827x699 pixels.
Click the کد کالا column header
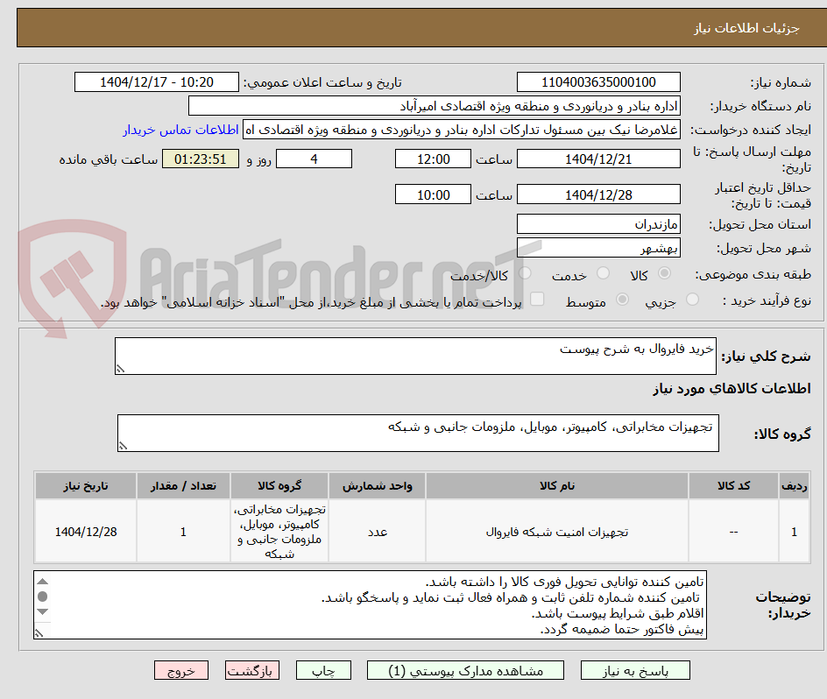click(x=733, y=486)
